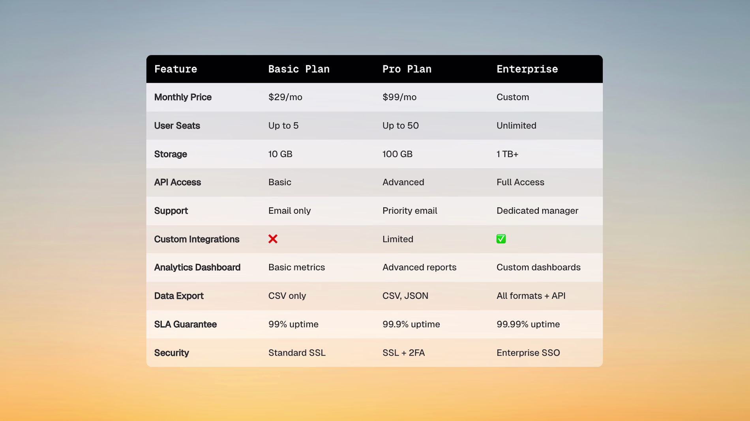The width and height of the screenshot is (750, 421).
Task: Select the Pro Plan header
Action: coord(407,69)
